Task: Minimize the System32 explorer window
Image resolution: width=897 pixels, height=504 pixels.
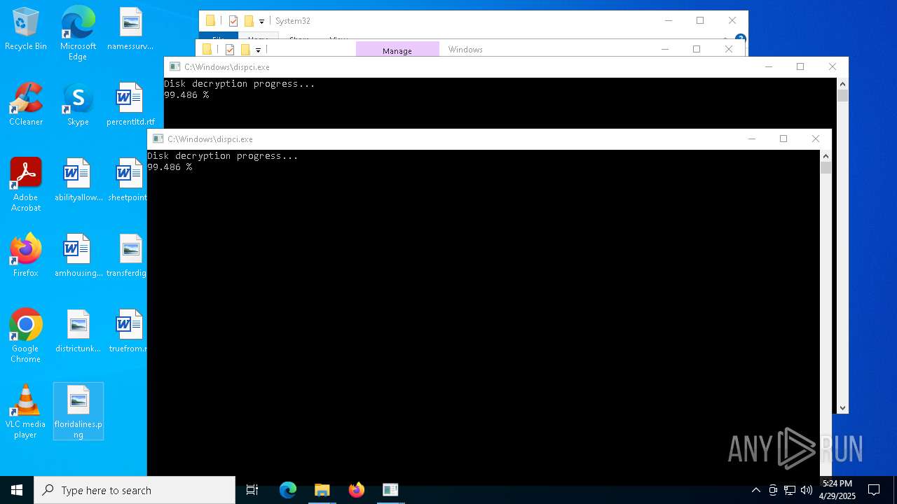Action: pos(668,20)
